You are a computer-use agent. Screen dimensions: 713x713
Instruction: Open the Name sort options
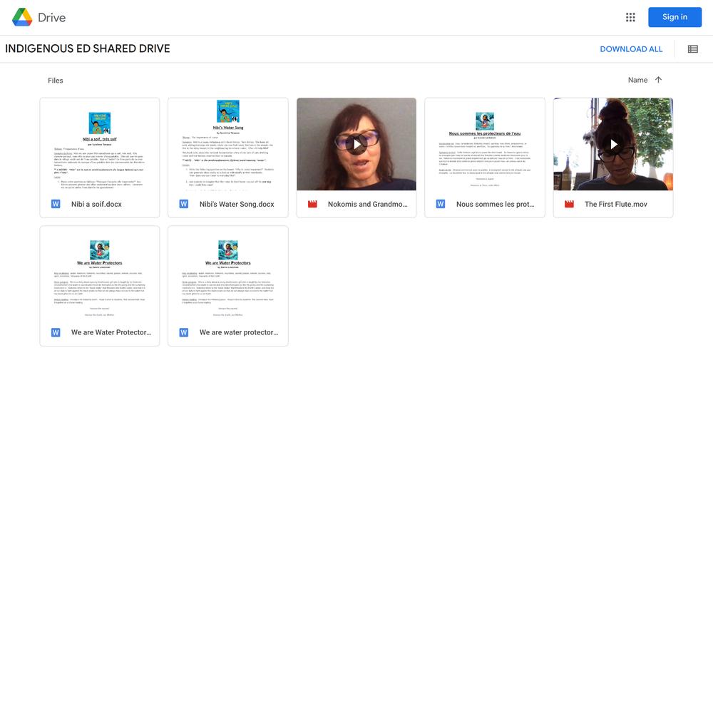pos(637,80)
